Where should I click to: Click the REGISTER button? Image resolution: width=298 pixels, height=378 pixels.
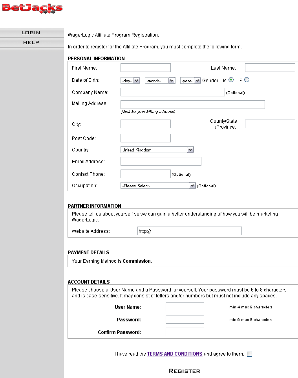185,371
